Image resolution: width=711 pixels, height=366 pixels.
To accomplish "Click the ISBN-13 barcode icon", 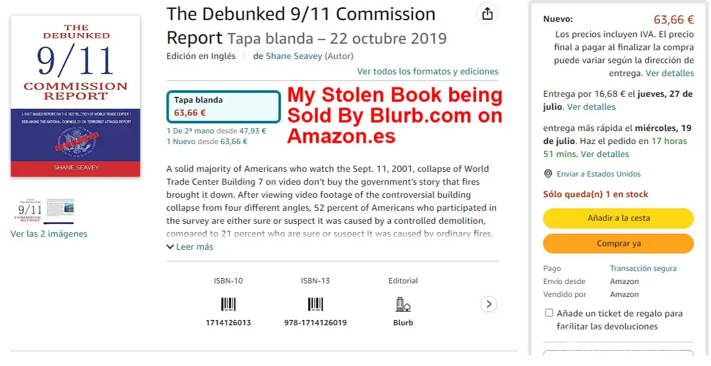I will [315, 305].
